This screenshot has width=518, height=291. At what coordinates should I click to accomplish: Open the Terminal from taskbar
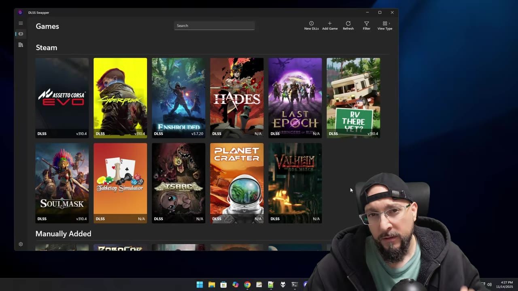click(295, 285)
